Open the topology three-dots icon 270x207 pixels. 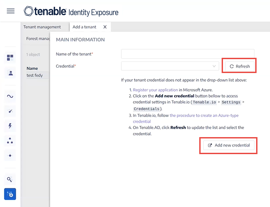(10, 141)
